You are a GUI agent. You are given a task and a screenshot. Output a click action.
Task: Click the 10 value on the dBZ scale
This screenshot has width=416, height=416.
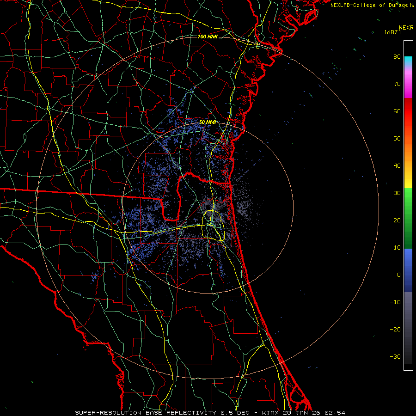coord(397,248)
